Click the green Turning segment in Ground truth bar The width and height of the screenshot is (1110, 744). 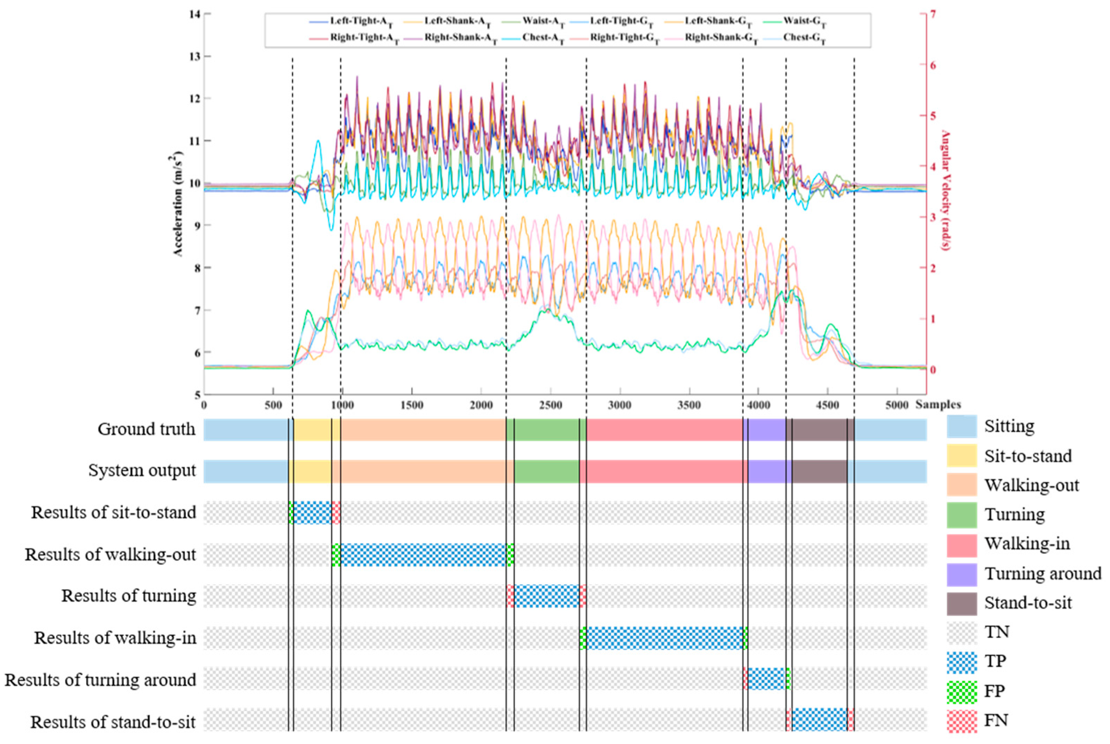[546, 429]
